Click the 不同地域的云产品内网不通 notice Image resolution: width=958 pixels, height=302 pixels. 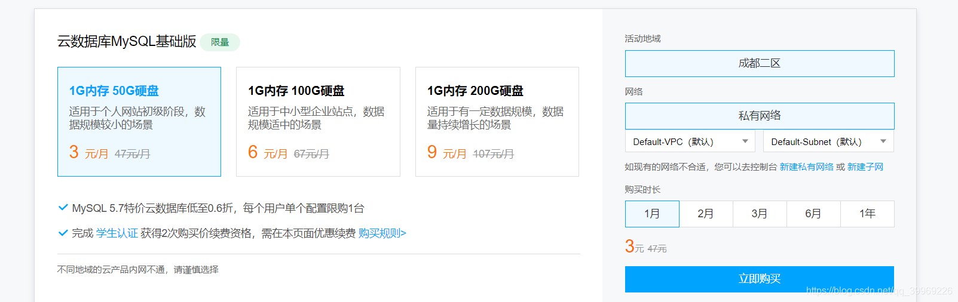click(x=138, y=270)
